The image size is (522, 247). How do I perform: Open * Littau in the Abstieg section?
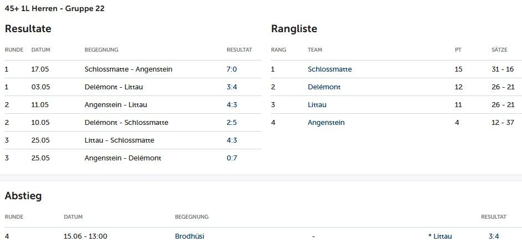pos(440,236)
